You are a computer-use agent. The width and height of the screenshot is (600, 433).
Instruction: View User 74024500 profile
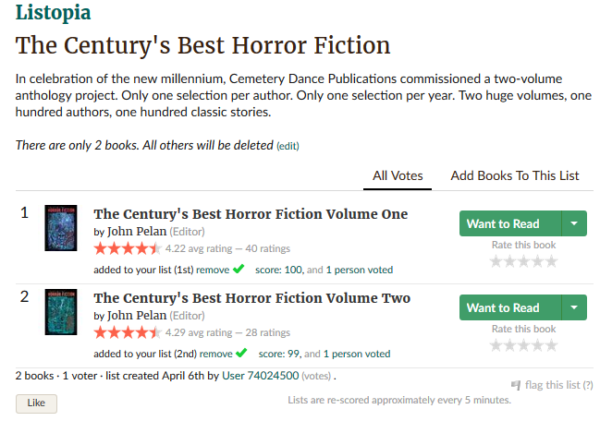click(x=261, y=376)
